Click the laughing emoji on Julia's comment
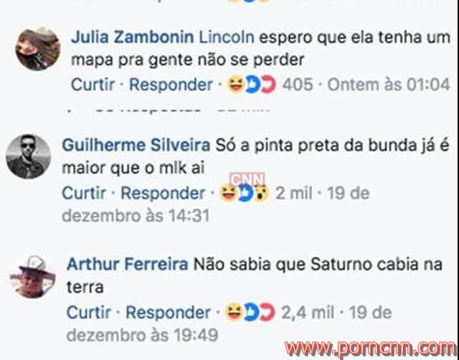459x360 pixels. (x=236, y=85)
